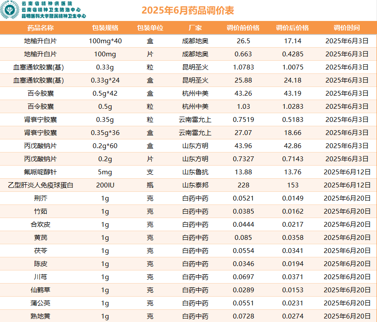Click the 0.33g*24 package spec cell
Screen dimensions: 377x322
click(x=105, y=80)
